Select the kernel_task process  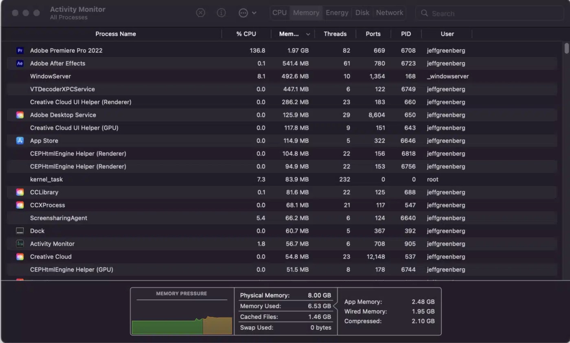point(282,179)
